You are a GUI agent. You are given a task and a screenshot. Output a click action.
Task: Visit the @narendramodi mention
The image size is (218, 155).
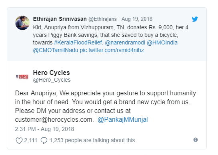click(125, 42)
